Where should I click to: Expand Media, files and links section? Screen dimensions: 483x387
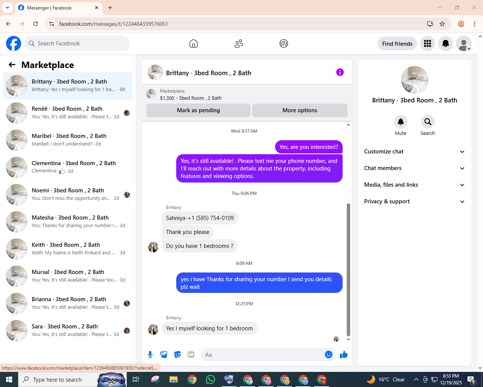(x=415, y=185)
